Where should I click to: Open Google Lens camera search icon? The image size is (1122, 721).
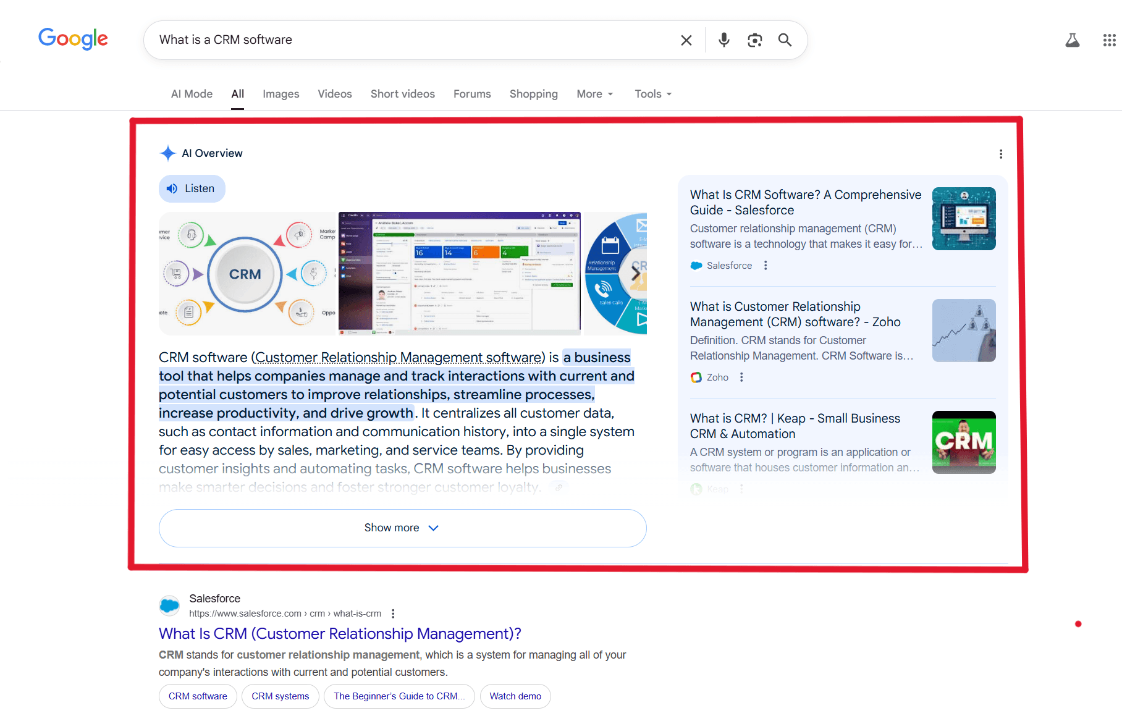[x=754, y=40]
